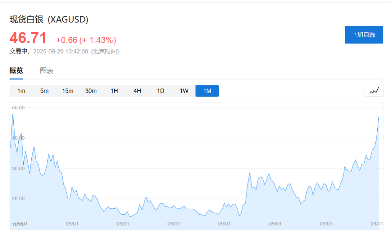
Task: Select the 1m timeframe
Action: click(21, 91)
